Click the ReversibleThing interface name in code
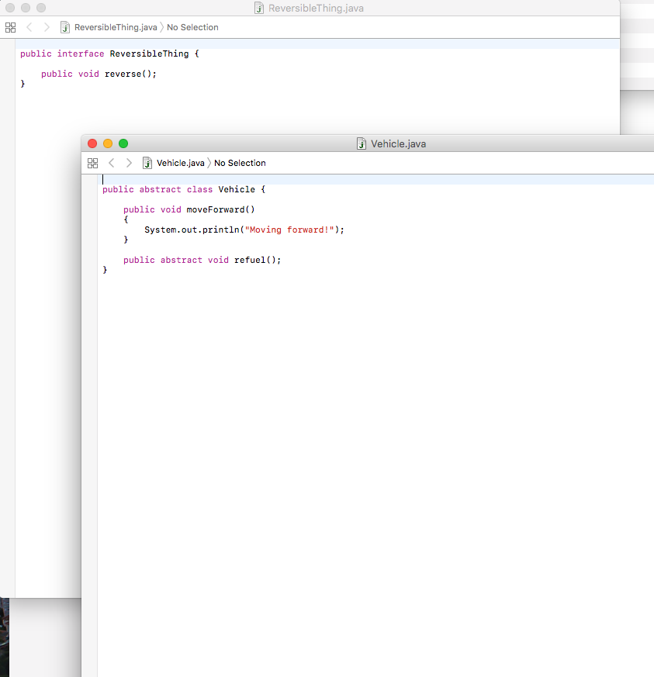Screen dimensions: 654x677 (149, 54)
